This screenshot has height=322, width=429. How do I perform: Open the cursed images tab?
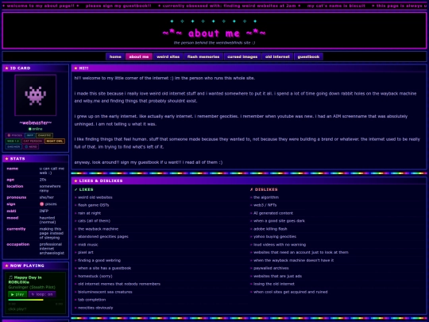[242, 56]
